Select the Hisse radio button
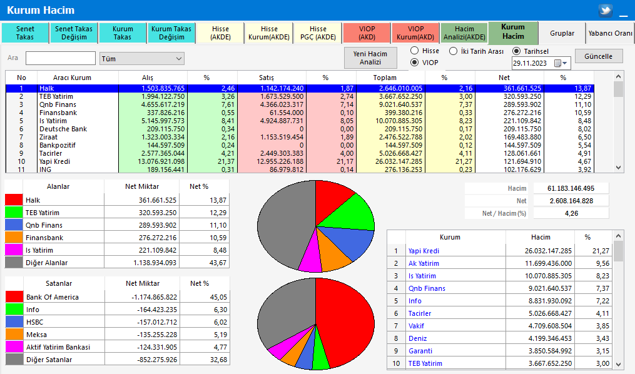635x374 pixels. [x=414, y=51]
